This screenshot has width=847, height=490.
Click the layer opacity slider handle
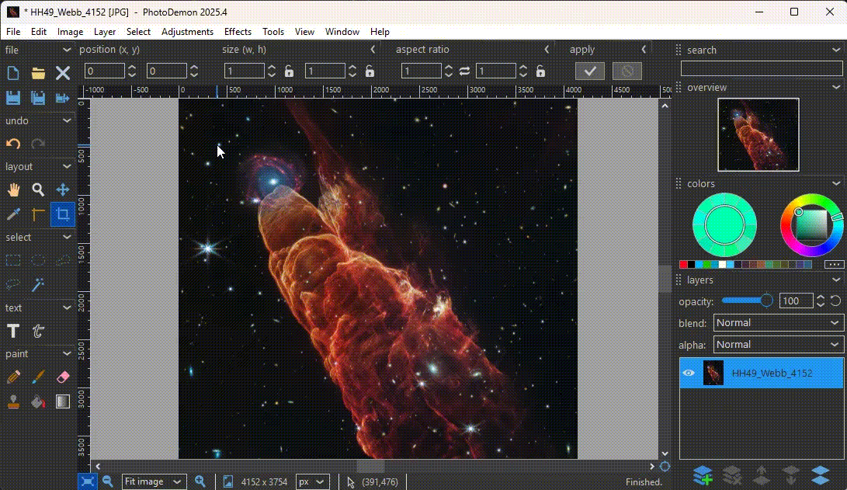766,301
